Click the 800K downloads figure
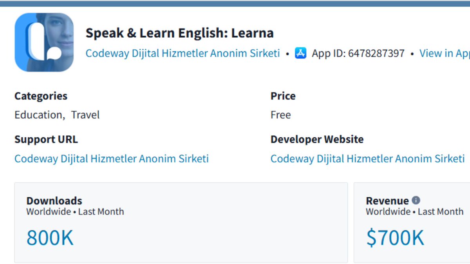470x264 pixels. [50, 238]
